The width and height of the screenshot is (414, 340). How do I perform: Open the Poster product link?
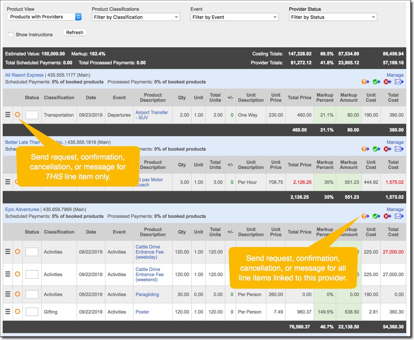click(142, 312)
